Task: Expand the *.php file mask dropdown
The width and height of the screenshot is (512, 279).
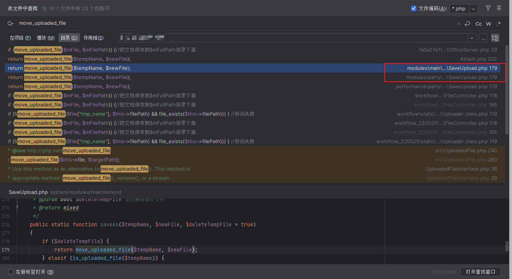Action: coord(473,8)
